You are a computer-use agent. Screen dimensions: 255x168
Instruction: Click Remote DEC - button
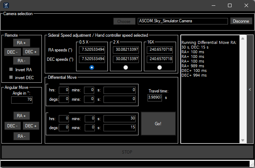pyautogui.click(x=13, y=52)
